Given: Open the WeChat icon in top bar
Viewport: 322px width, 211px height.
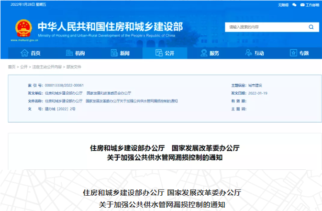Looking at the screenshot, I should click(294, 5).
